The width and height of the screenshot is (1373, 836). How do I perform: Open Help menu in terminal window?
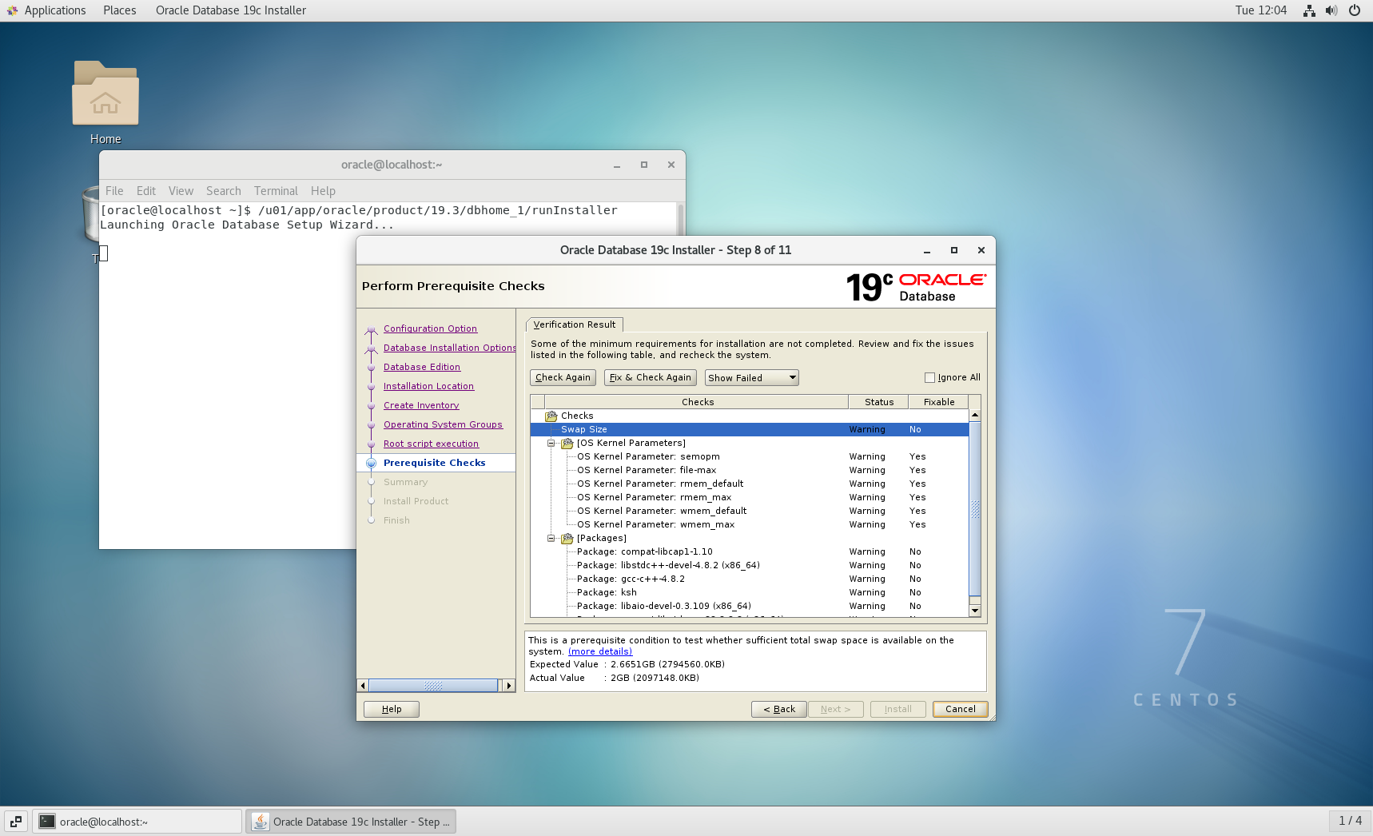323,191
